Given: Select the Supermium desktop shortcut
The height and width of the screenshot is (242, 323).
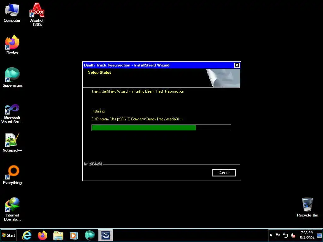Looking at the screenshot, I should (x=12, y=78).
